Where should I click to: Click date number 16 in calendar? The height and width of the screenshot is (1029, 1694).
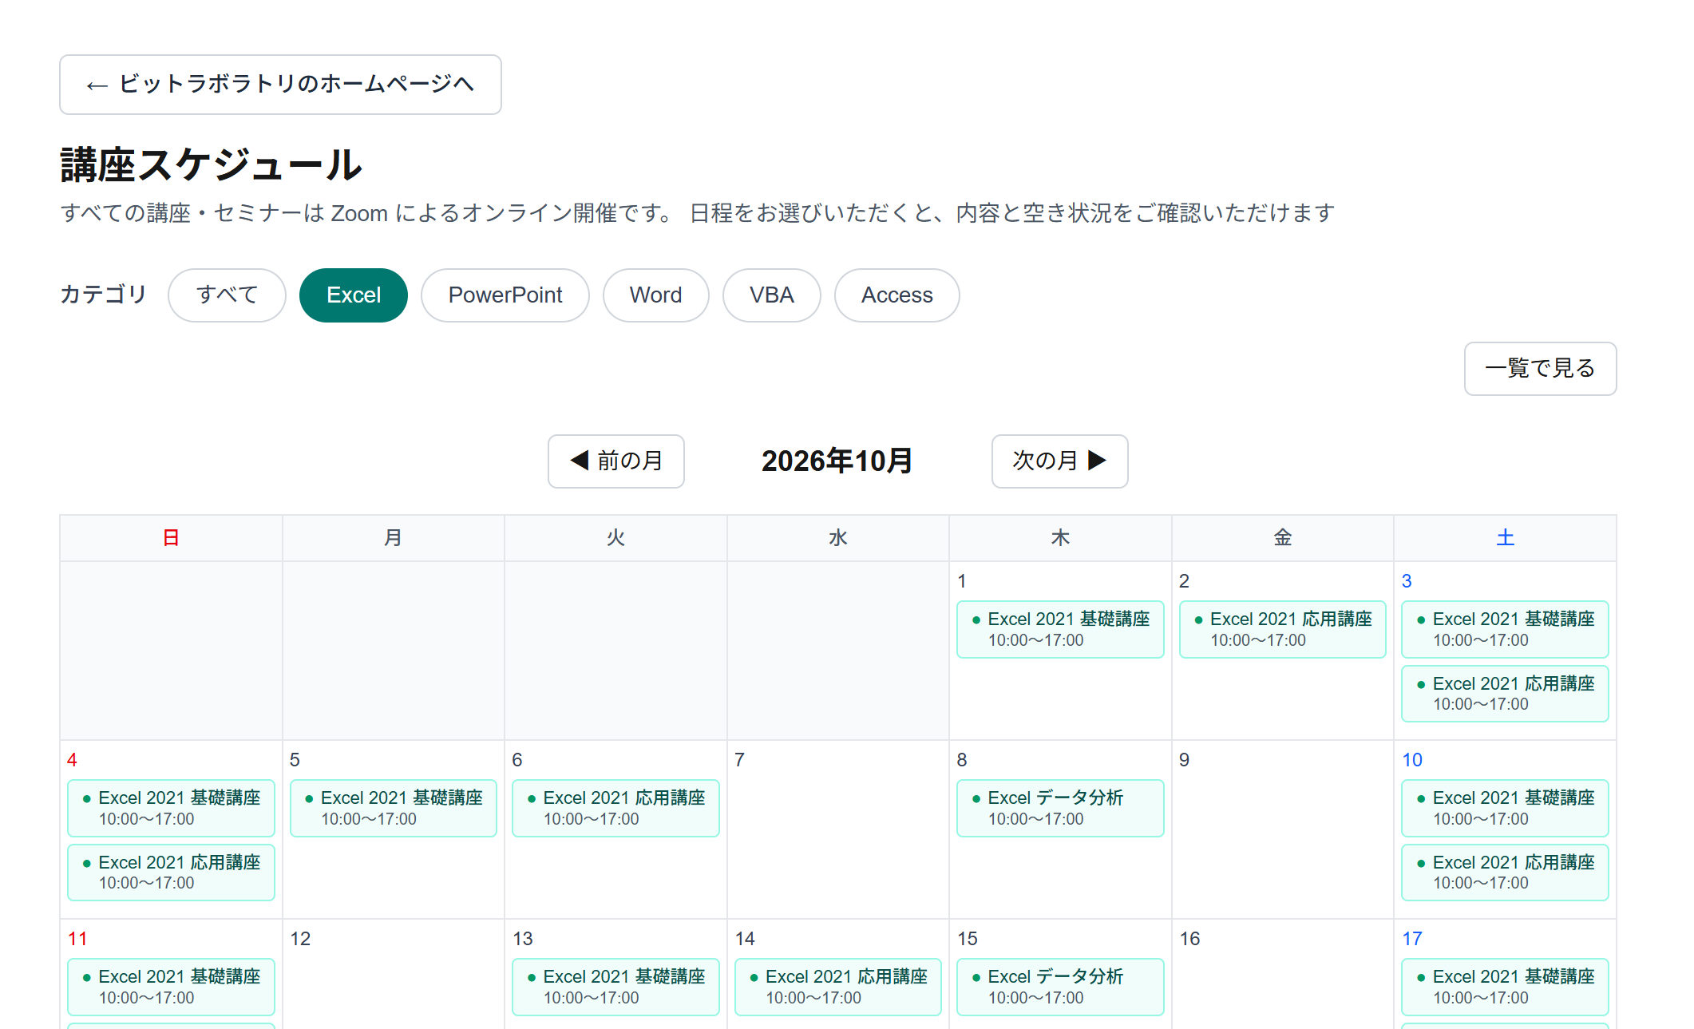1190,939
